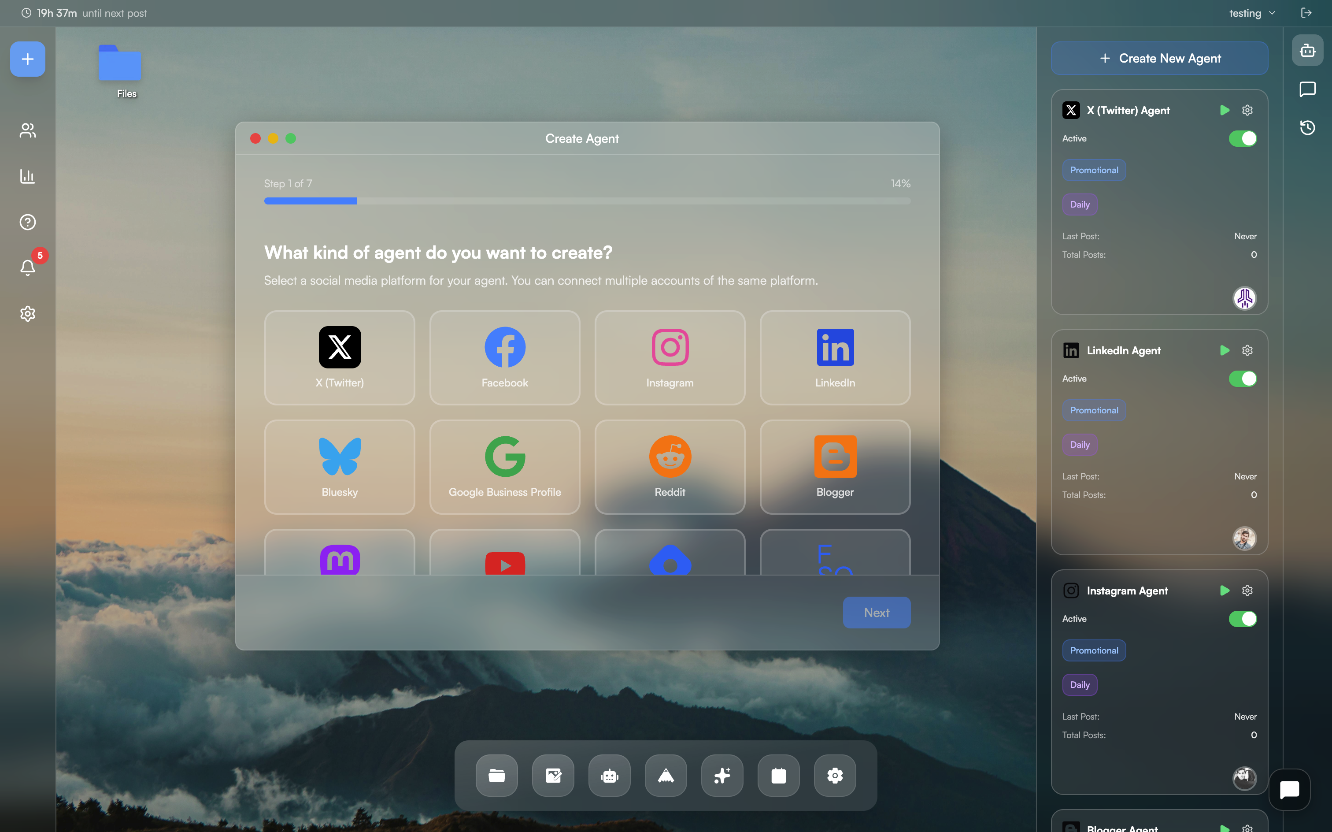This screenshot has height=832, width=1332.
Task: Open the notifications bell in sidebar
Action: 27,267
